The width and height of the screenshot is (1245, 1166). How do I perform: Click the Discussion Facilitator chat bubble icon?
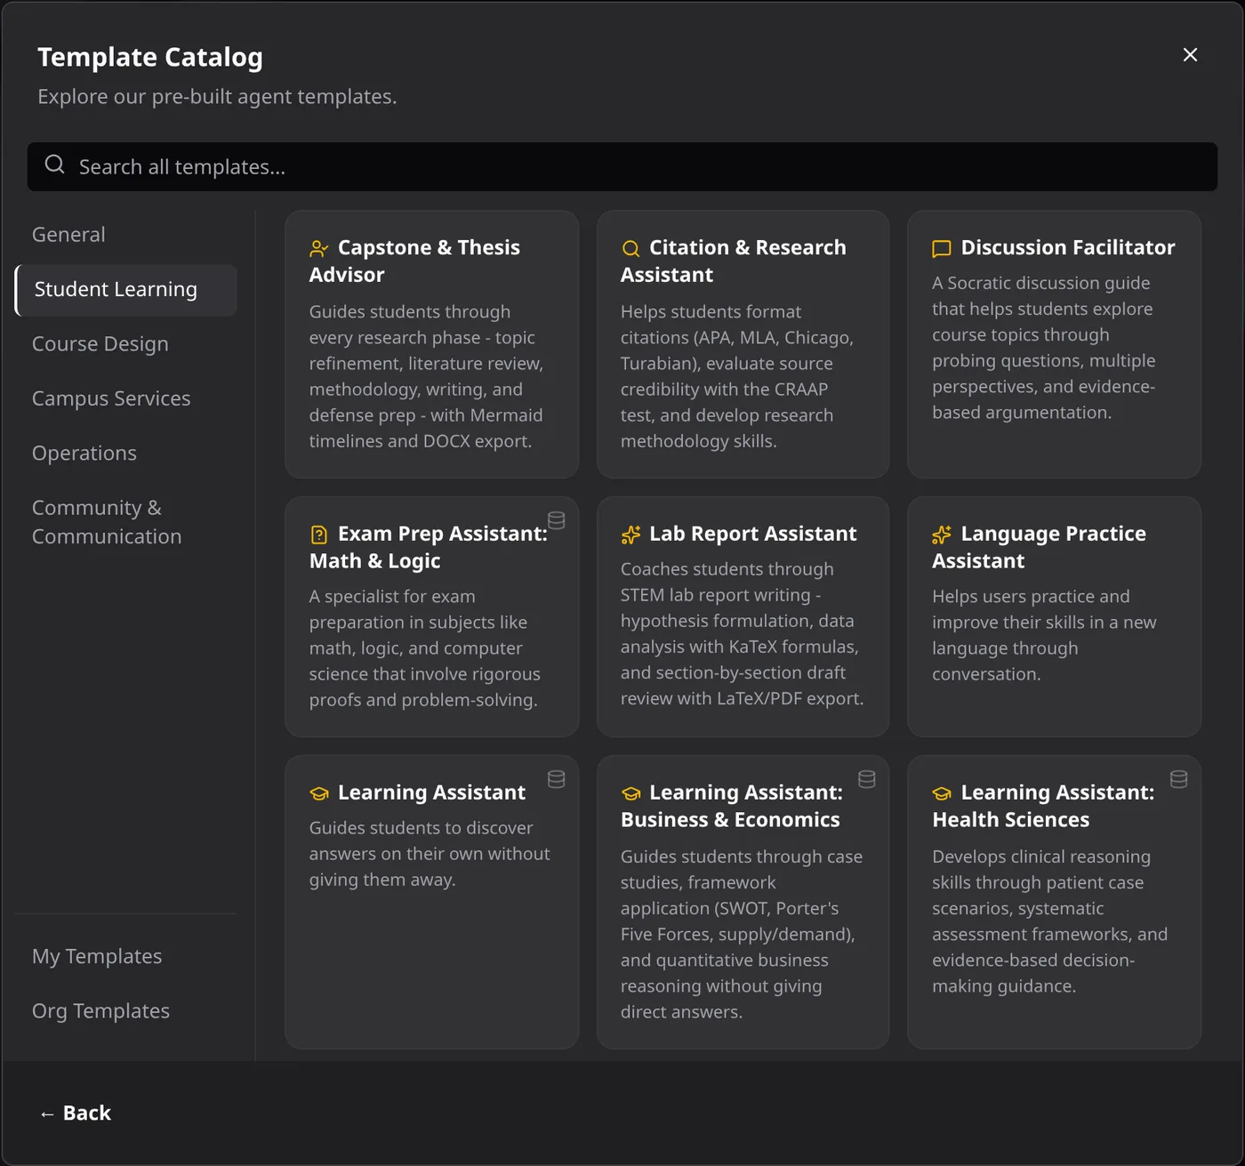[942, 248]
